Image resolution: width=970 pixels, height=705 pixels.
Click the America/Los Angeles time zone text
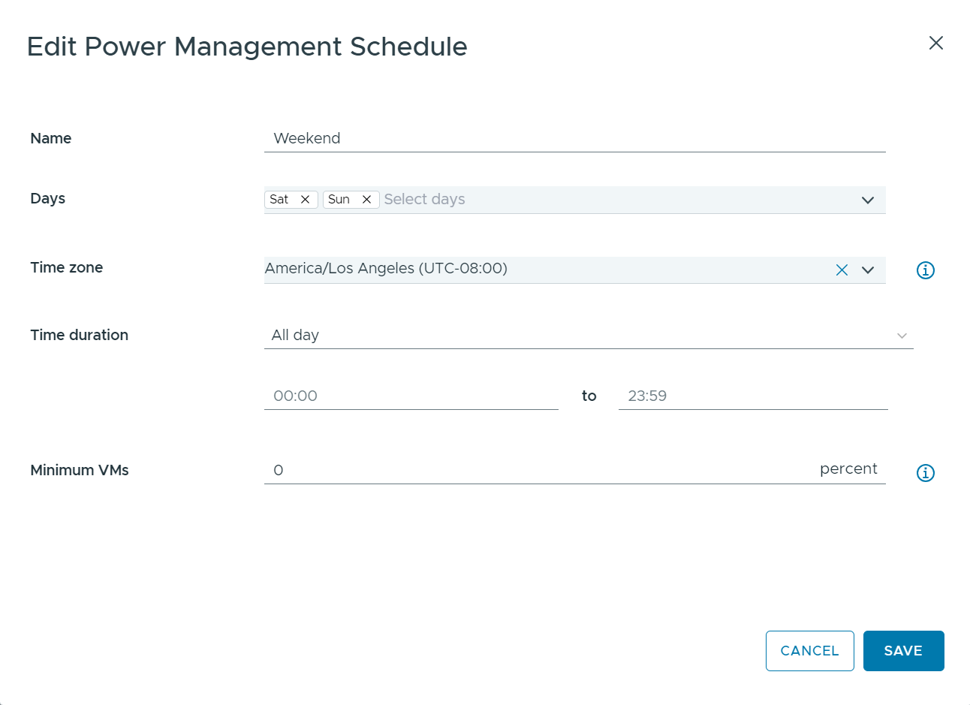[386, 269]
